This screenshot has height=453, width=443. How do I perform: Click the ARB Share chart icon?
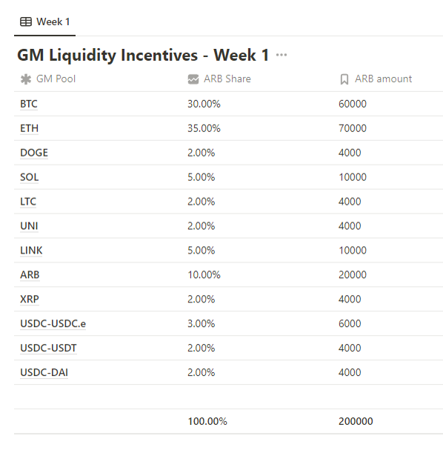[x=193, y=79]
